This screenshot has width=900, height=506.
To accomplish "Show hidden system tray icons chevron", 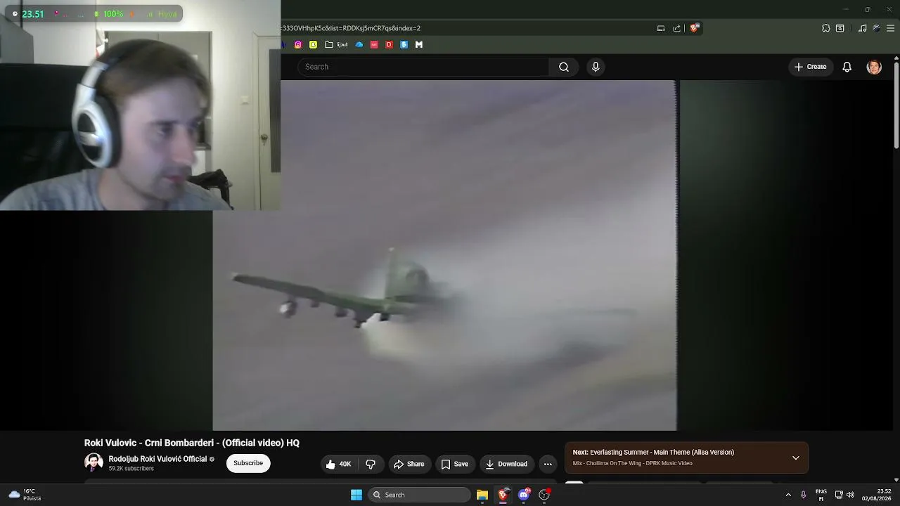I will coord(788,495).
